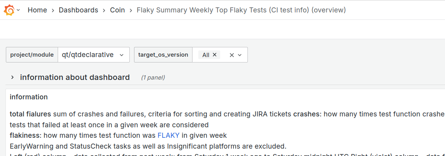Click the project/module variable label
Image resolution: width=445 pixels, height=156 pixels.
click(32, 55)
